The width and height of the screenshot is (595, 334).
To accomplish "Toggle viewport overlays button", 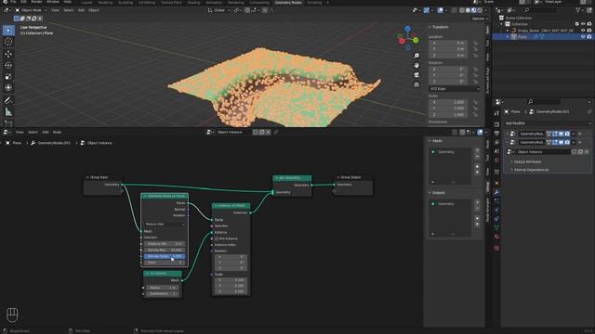I will [440, 10].
